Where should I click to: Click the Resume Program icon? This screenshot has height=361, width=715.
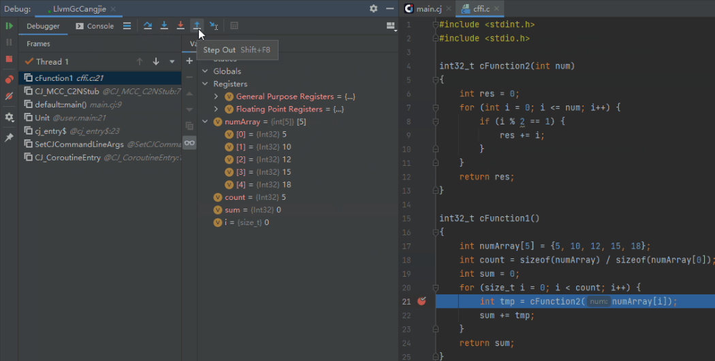(10, 26)
